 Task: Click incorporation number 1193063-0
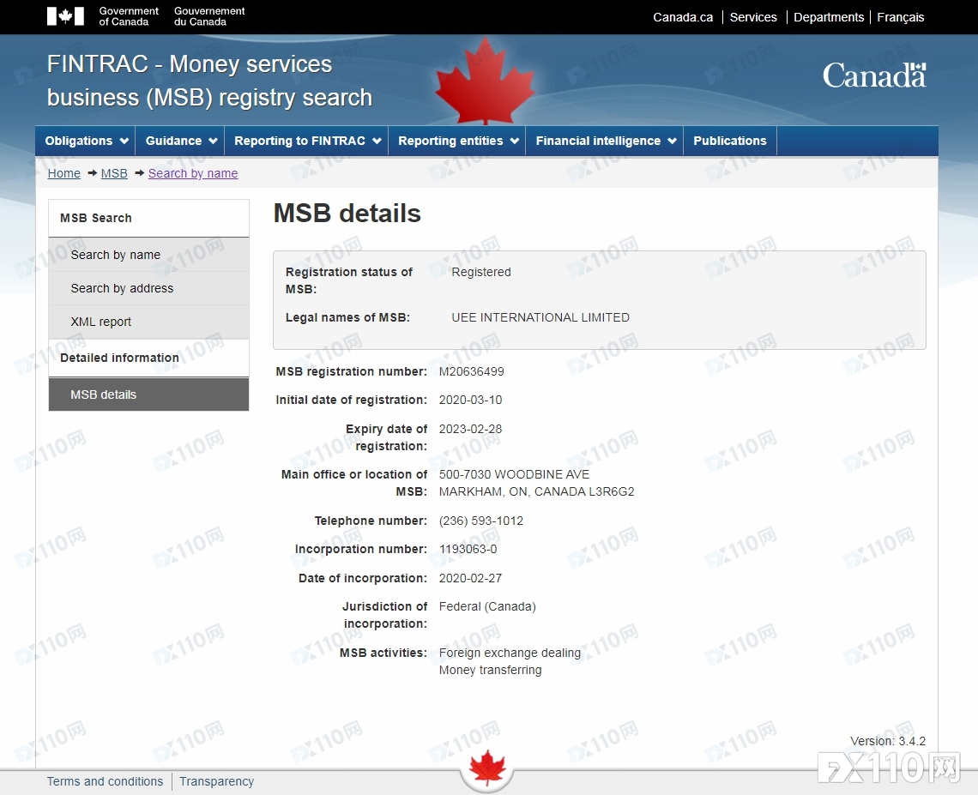468,550
